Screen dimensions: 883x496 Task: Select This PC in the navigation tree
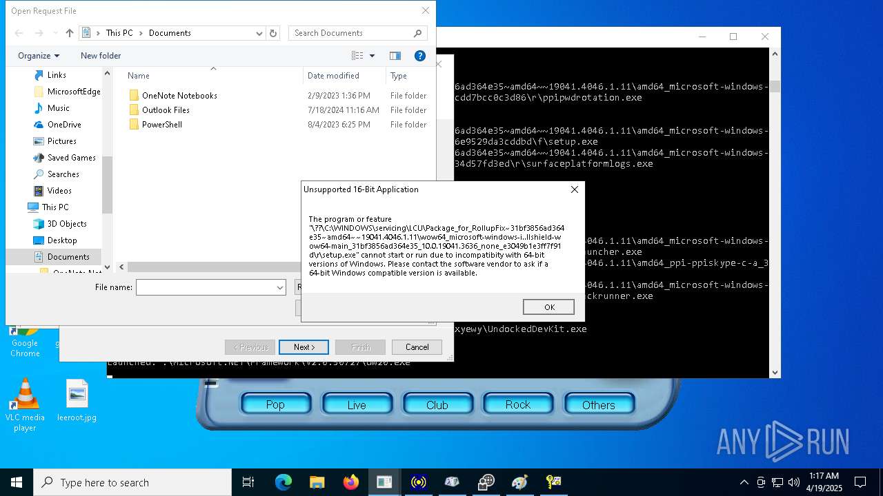54,207
